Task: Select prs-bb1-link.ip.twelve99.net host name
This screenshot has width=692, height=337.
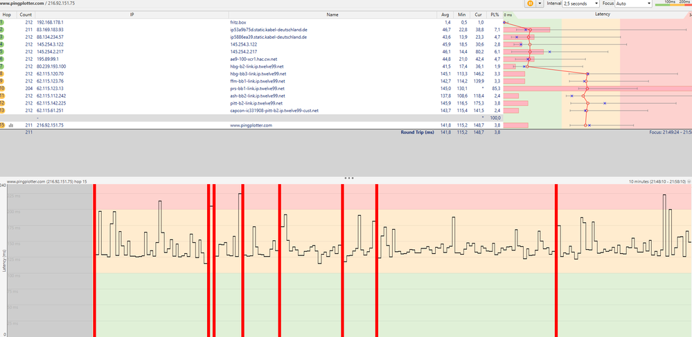Action: point(257,88)
